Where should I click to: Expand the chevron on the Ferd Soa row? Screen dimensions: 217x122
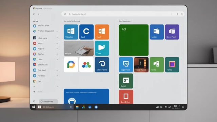click(57, 76)
